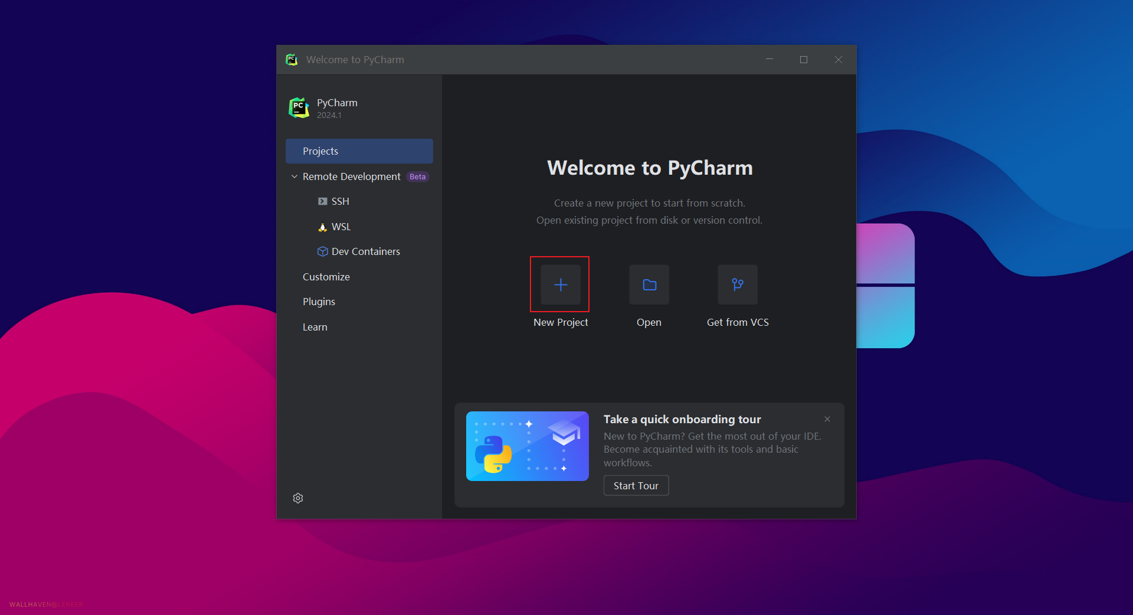The image size is (1133, 615).
Task: Minimize the Welcome to PyCharm window
Action: (769, 60)
